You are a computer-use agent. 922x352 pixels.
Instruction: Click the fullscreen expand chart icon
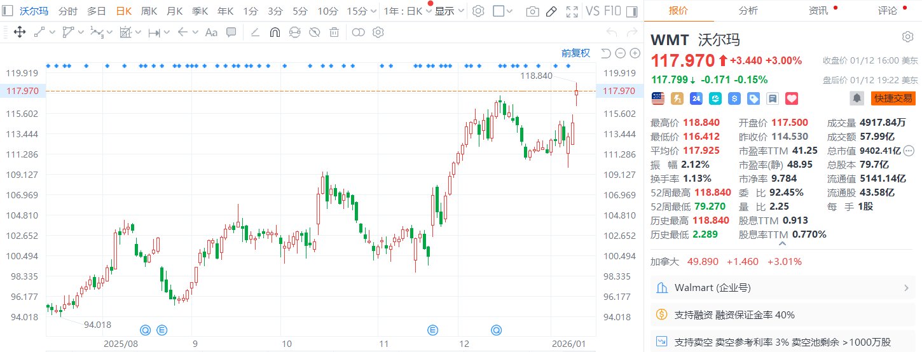(572, 11)
